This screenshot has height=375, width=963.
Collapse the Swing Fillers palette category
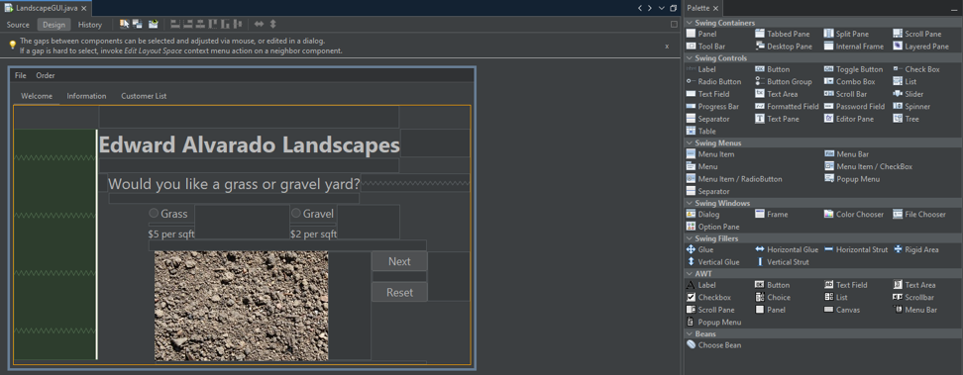click(690, 238)
